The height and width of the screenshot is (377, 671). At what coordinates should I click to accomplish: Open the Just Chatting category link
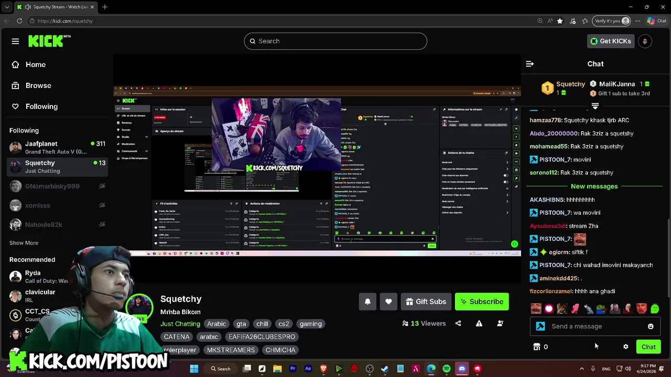pyautogui.click(x=180, y=324)
